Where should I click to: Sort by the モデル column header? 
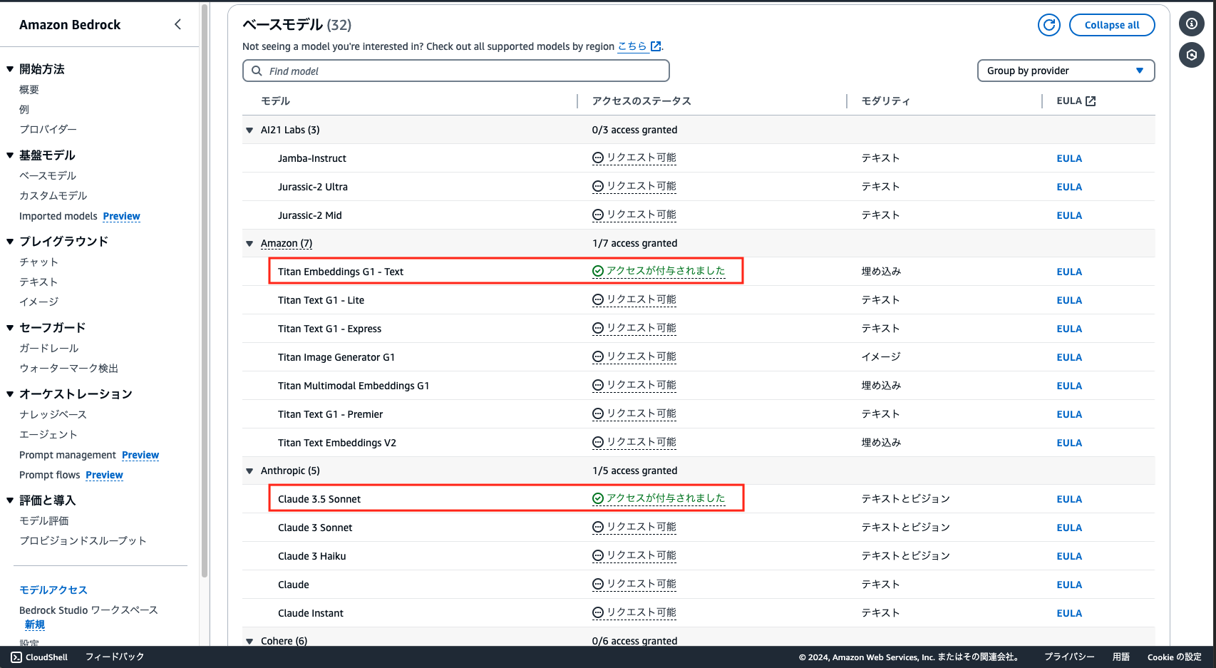click(275, 101)
